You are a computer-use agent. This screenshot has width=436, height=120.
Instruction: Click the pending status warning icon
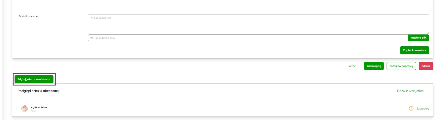(411, 108)
